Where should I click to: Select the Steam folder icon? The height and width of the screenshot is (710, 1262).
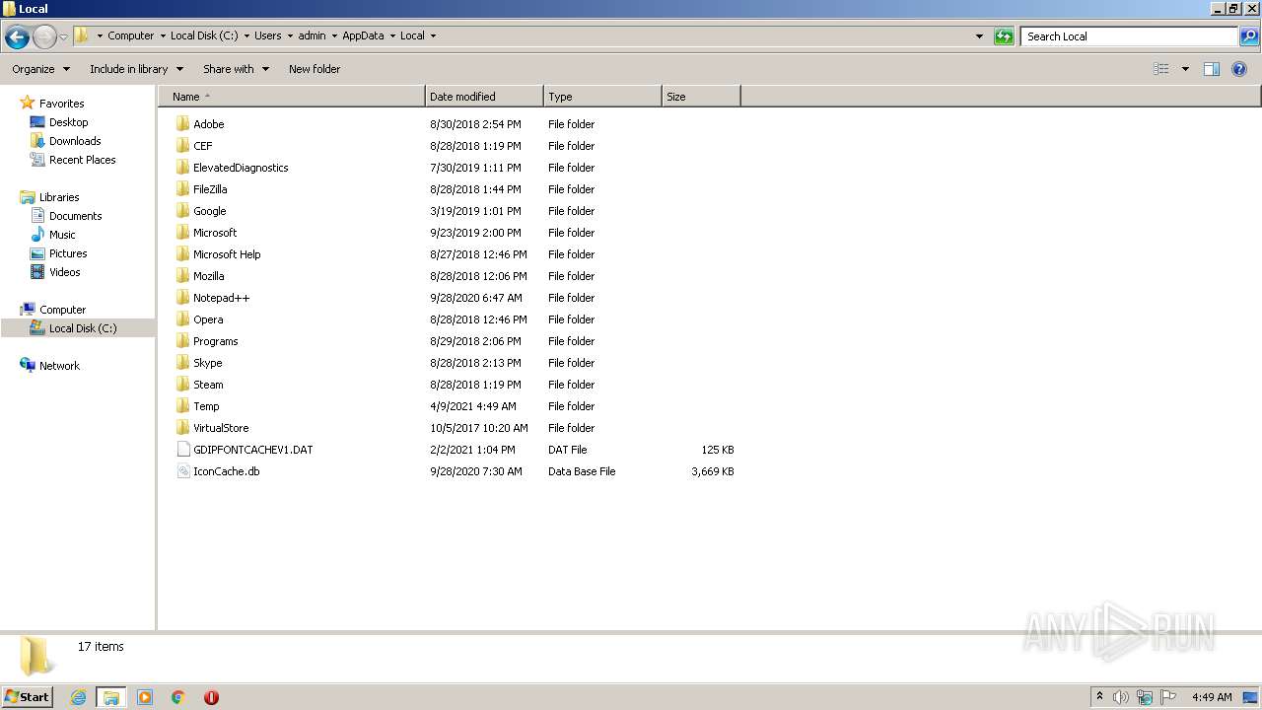pyautogui.click(x=182, y=385)
